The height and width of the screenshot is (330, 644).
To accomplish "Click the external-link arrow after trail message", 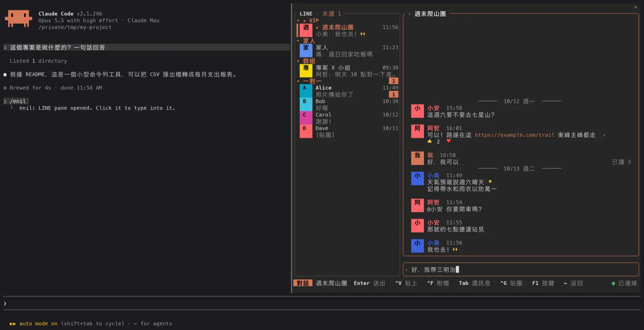I will pos(604,135).
